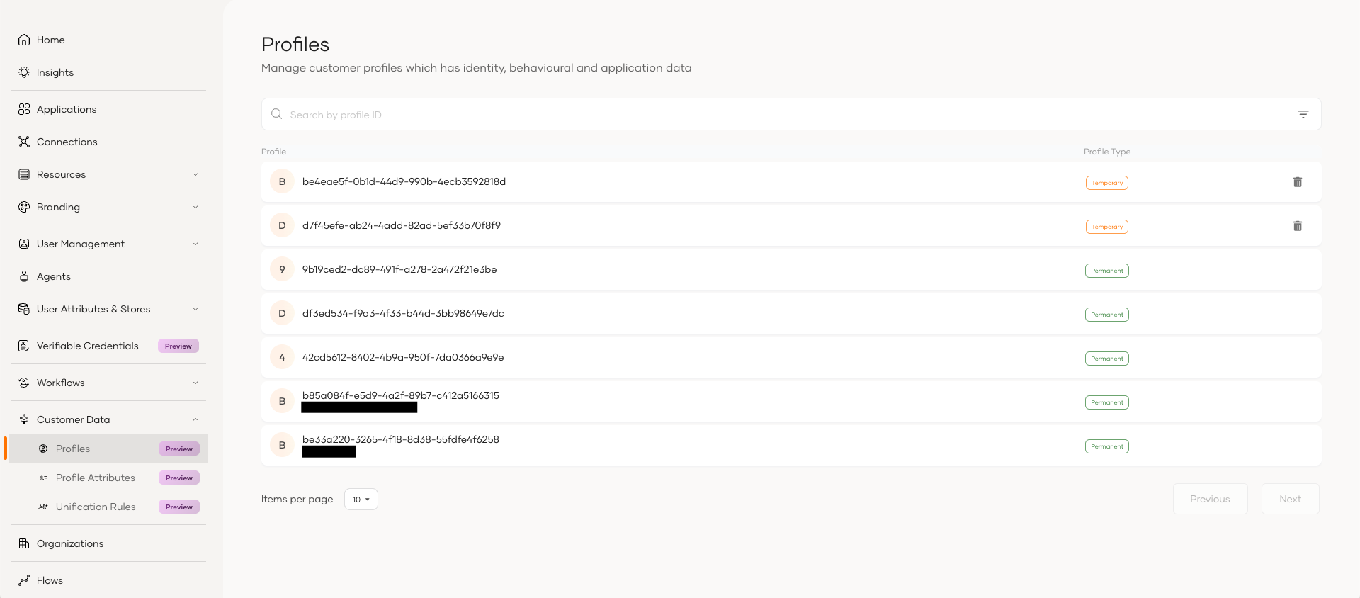1360x598 pixels.
Task: Expand User Attributes & Stores chevron
Action: click(x=195, y=309)
